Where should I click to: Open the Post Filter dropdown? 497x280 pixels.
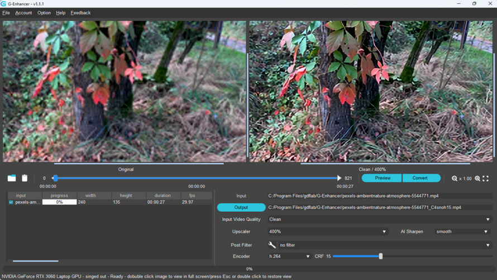pos(385,245)
